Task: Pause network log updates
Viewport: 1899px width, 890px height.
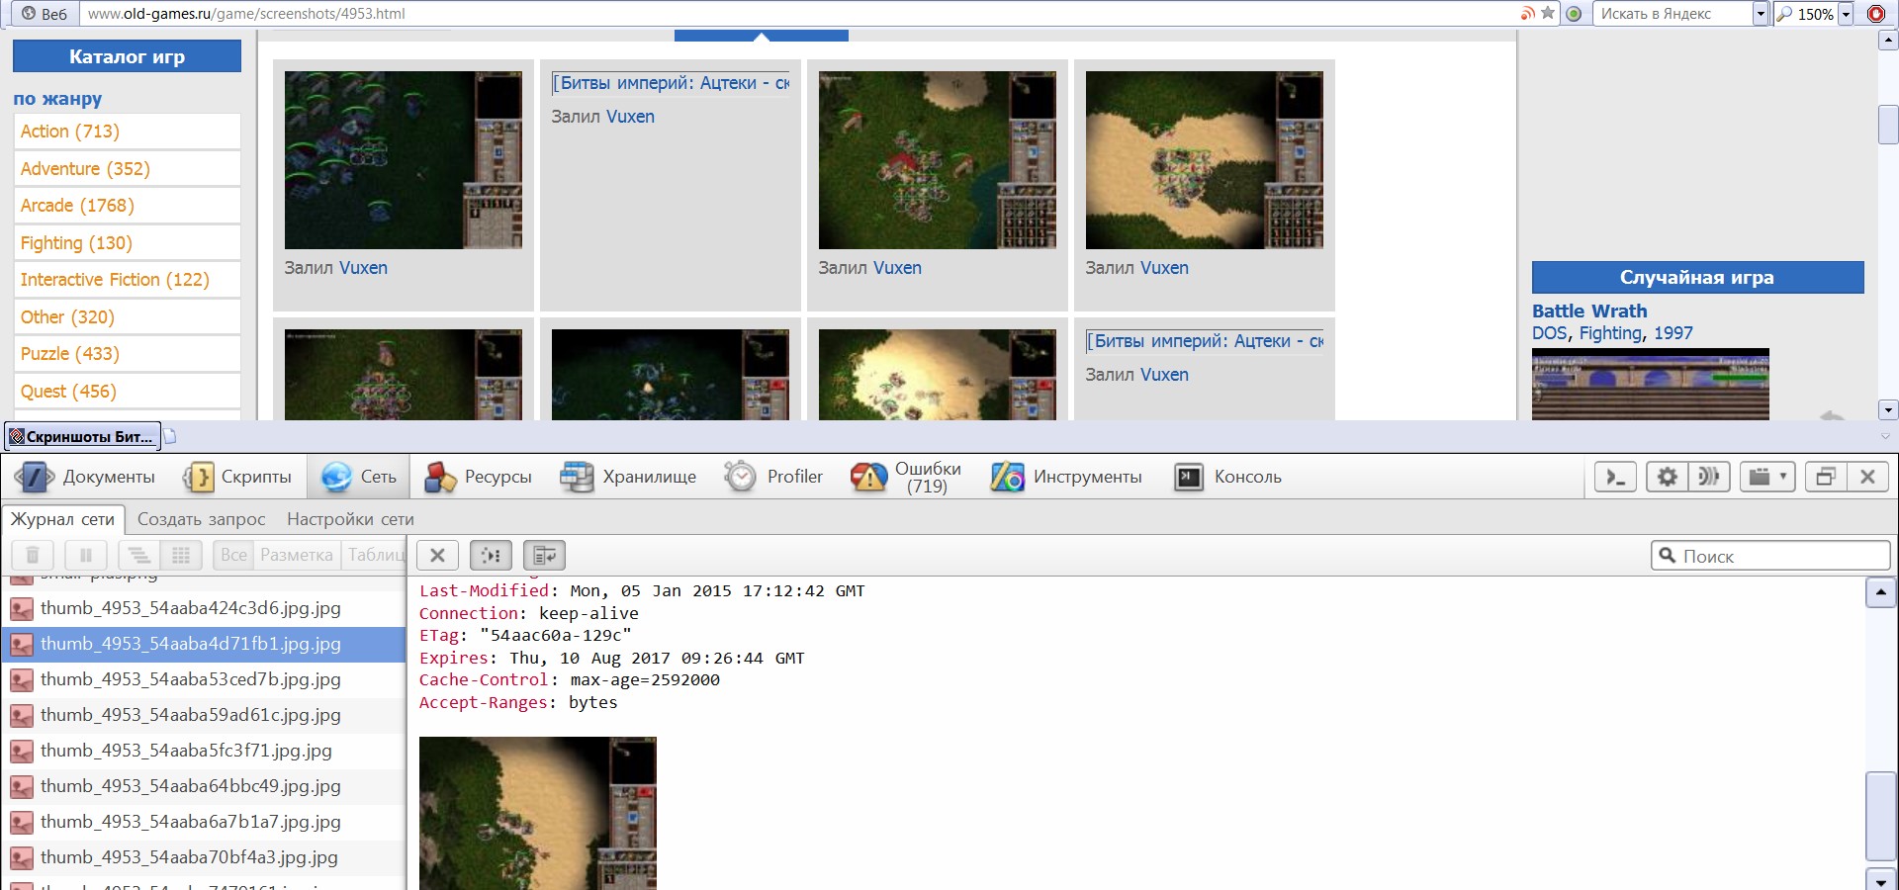Action: [85, 556]
